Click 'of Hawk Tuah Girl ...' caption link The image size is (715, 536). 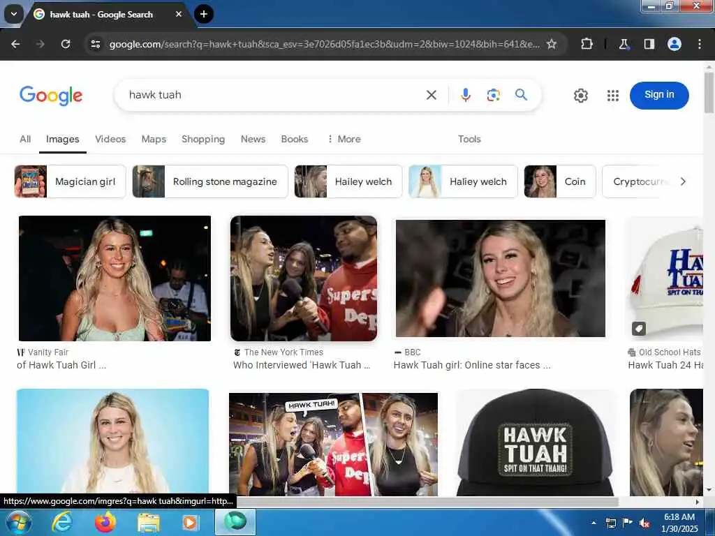61,365
